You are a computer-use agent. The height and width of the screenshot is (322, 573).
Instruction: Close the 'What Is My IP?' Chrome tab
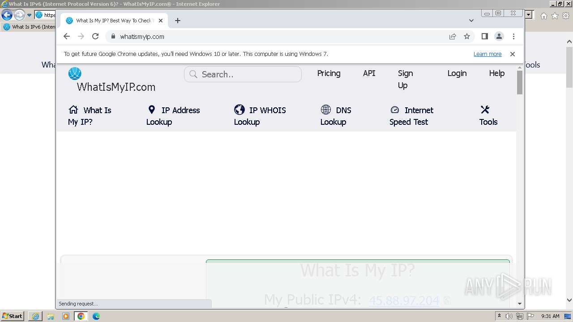(x=161, y=21)
